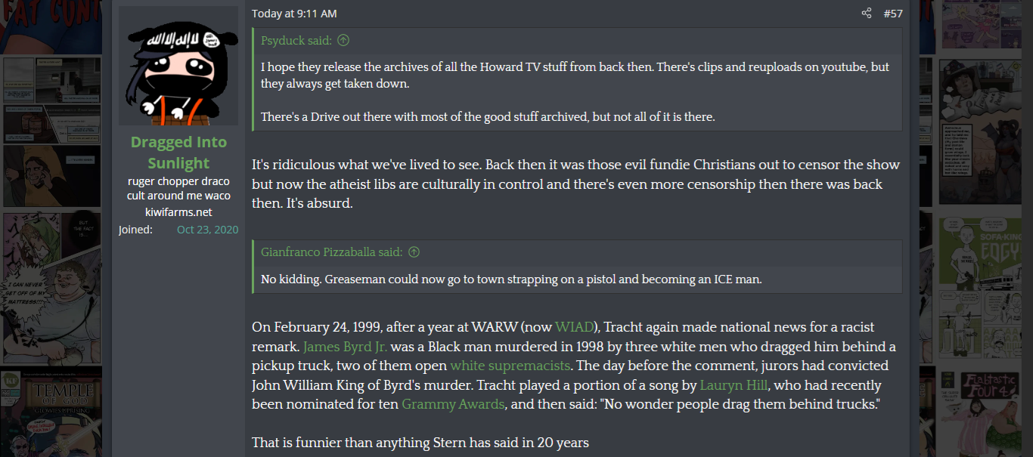Open the James Byrd Jr. link

point(346,347)
